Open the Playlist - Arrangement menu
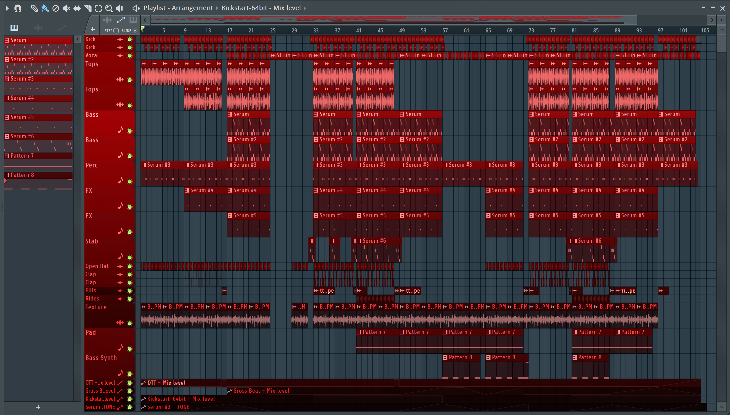Screen dimensions: 730x415 click(x=178, y=8)
